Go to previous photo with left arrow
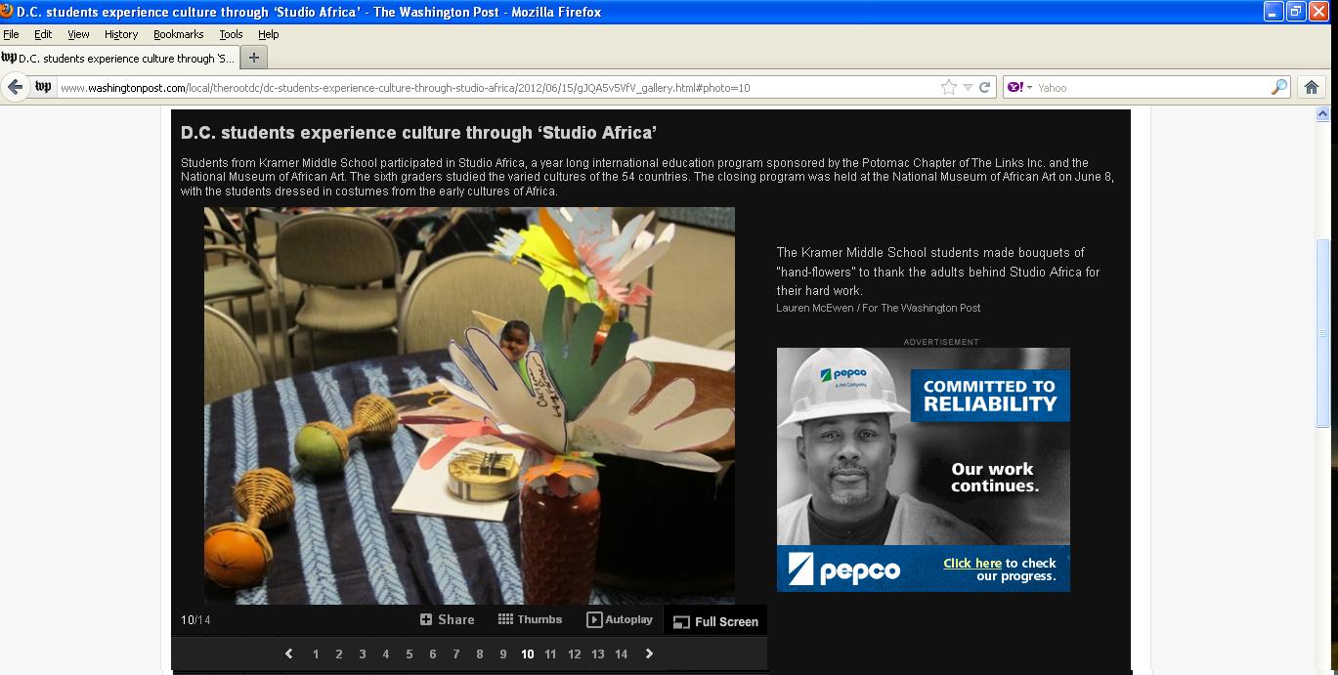This screenshot has height=675, width=1338. coord(288,654)
